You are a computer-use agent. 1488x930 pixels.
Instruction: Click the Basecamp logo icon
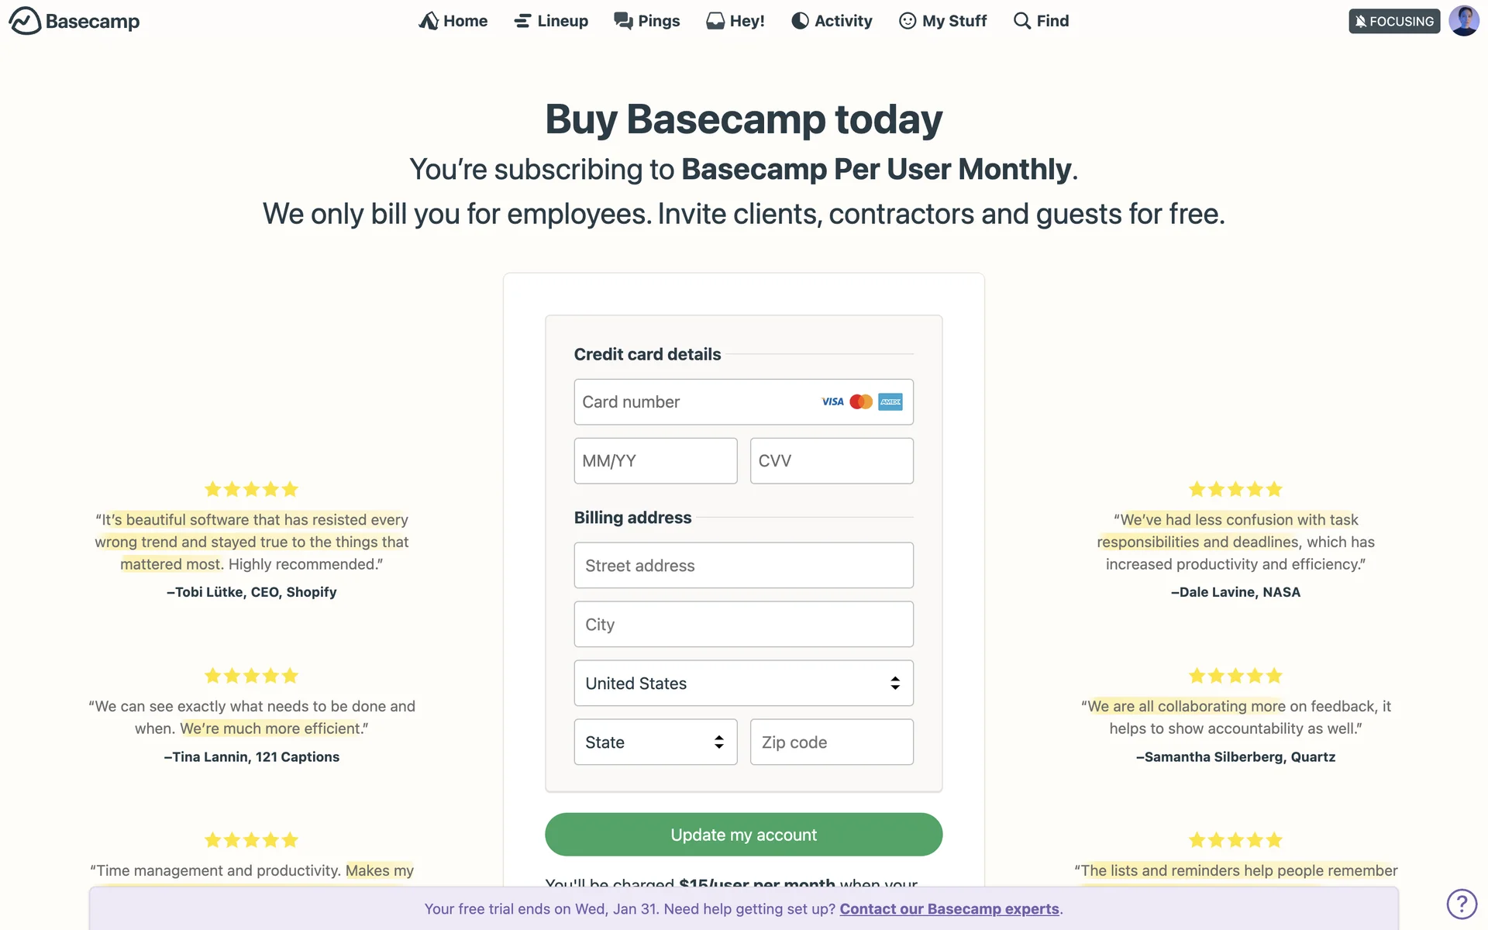(25, 21)
